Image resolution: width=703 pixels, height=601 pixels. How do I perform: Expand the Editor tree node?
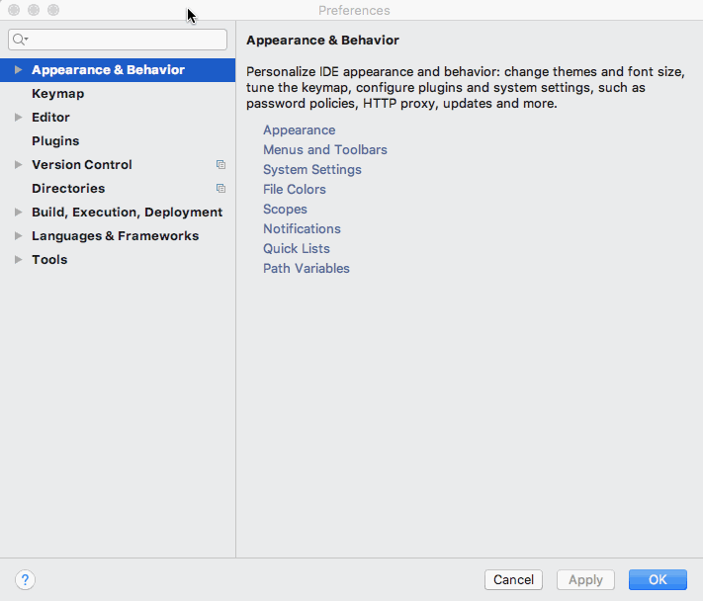coord(18,118)
